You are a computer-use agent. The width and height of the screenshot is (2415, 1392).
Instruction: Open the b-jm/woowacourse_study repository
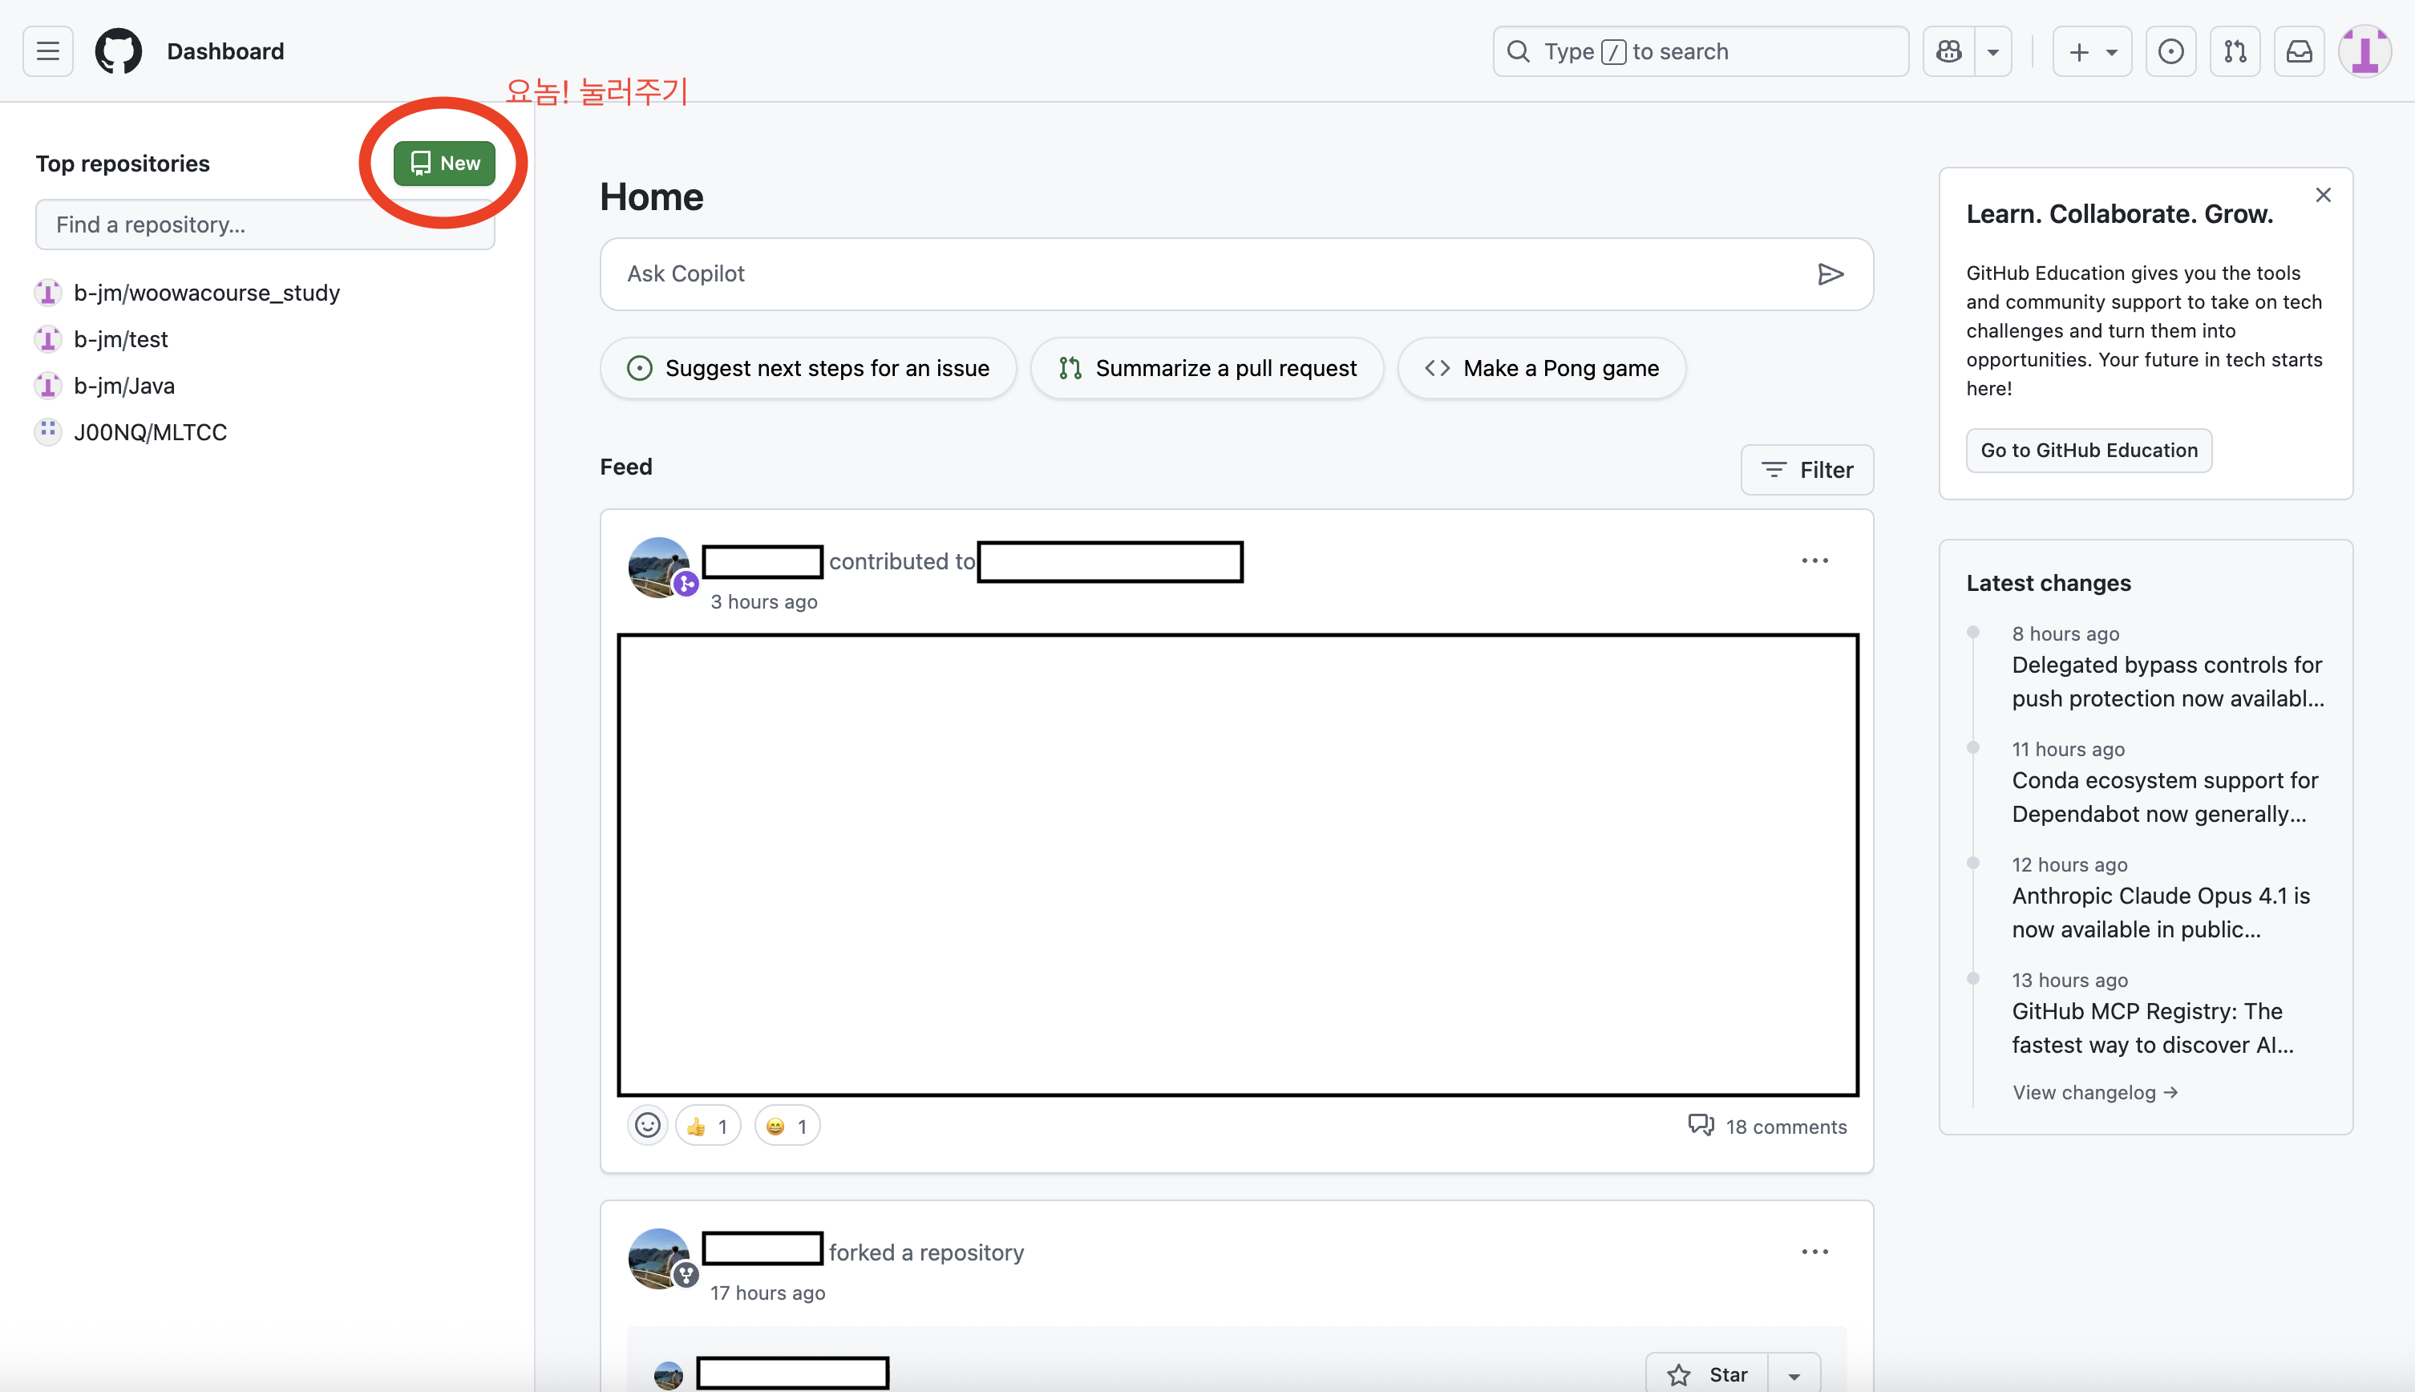206,293
